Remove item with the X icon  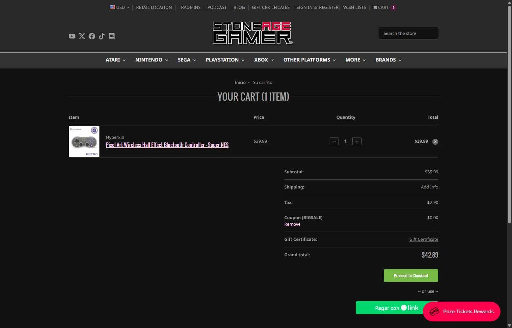click(435, 142)
